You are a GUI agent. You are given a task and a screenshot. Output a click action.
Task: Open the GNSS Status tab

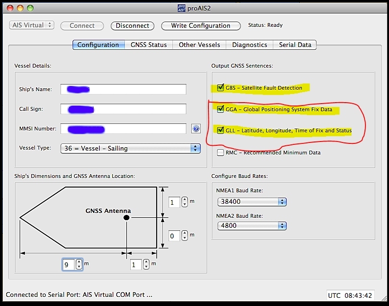pyautogui.click(x=148, y=45)
